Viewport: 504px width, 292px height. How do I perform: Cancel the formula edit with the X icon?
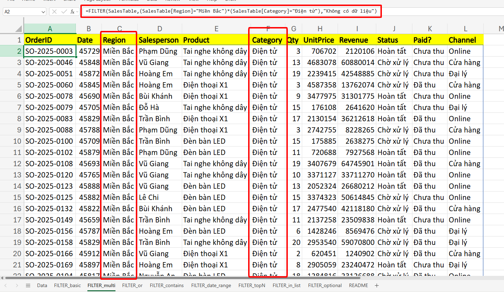coord(54,12)
